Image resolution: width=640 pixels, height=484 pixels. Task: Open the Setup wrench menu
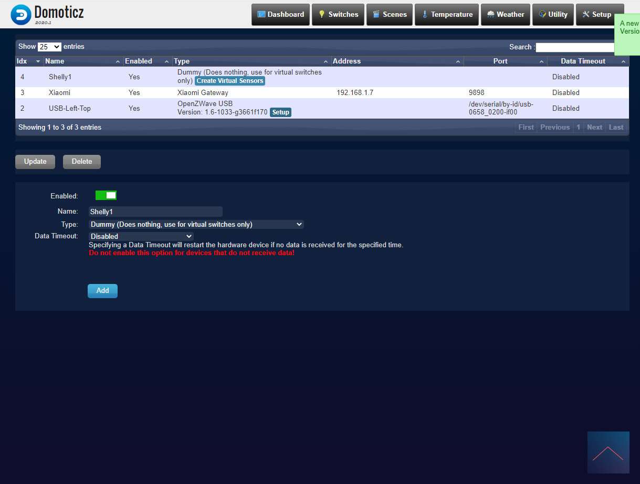(596, 15)
